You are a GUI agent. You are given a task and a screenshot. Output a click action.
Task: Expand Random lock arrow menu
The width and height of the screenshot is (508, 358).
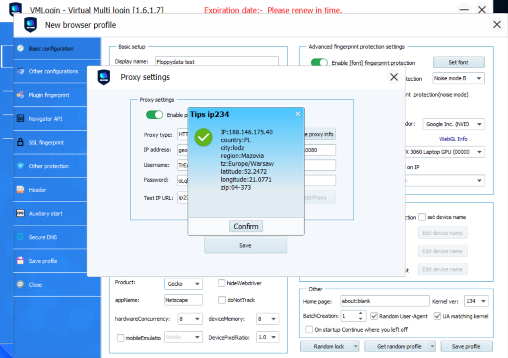click(x=356, y=346)
